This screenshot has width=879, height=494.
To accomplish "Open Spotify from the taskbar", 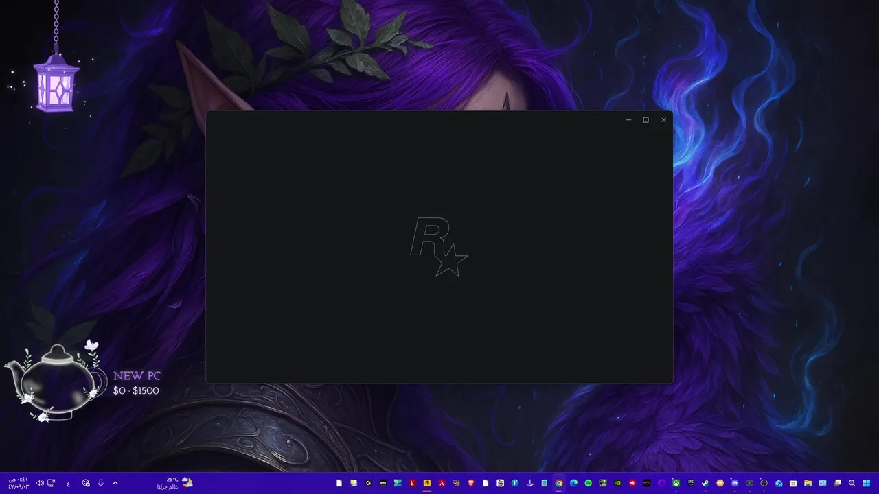I will (589, 483).
